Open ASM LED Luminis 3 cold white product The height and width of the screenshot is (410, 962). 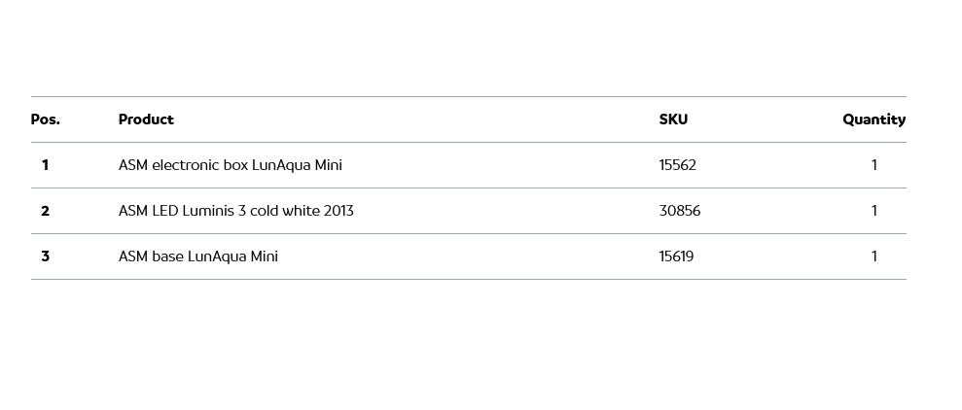(x=236, y=211)
